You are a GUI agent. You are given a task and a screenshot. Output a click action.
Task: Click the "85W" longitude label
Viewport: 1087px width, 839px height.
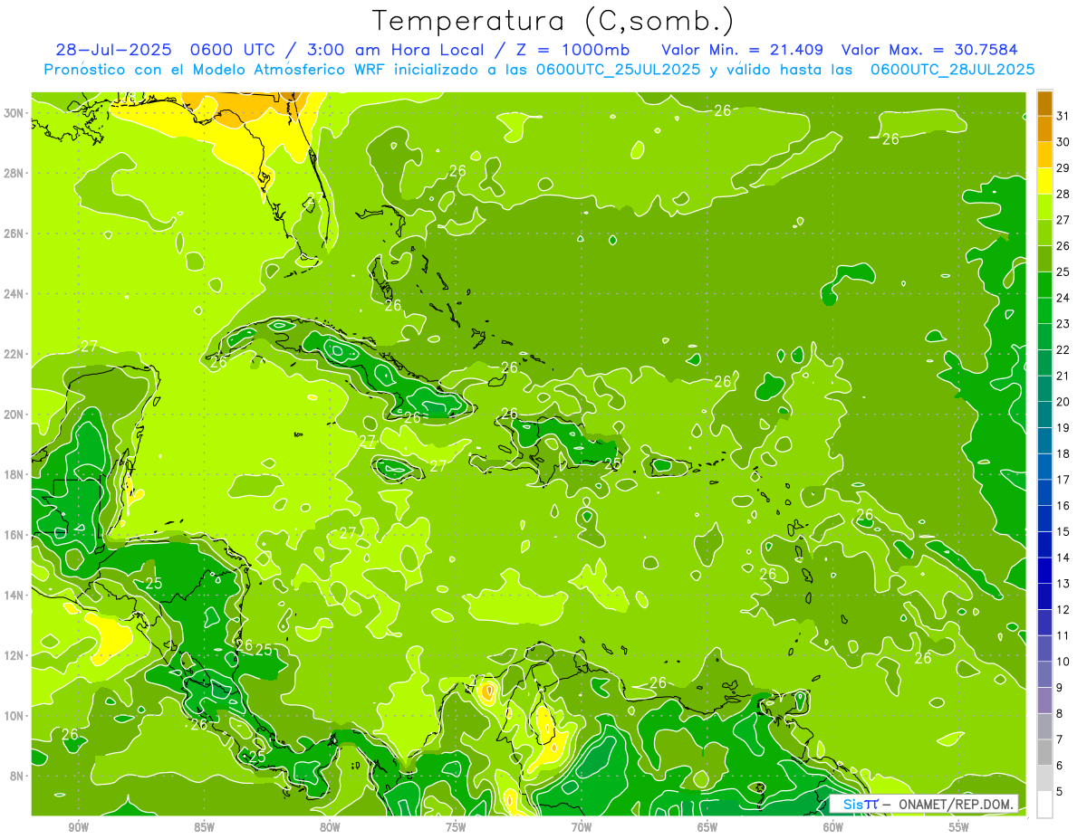(204, 827)
